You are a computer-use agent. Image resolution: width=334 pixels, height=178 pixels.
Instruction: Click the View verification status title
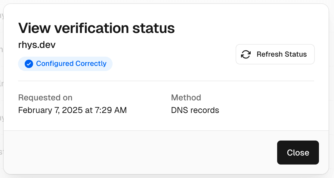pyautogui.click(x=96, y=28)
